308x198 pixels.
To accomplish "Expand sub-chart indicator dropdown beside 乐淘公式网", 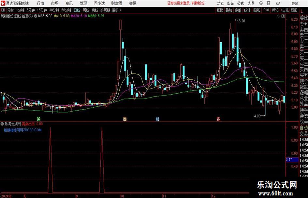I will pos(2,124).
